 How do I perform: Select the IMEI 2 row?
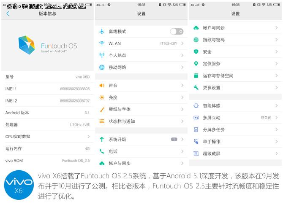pos(47,101)
